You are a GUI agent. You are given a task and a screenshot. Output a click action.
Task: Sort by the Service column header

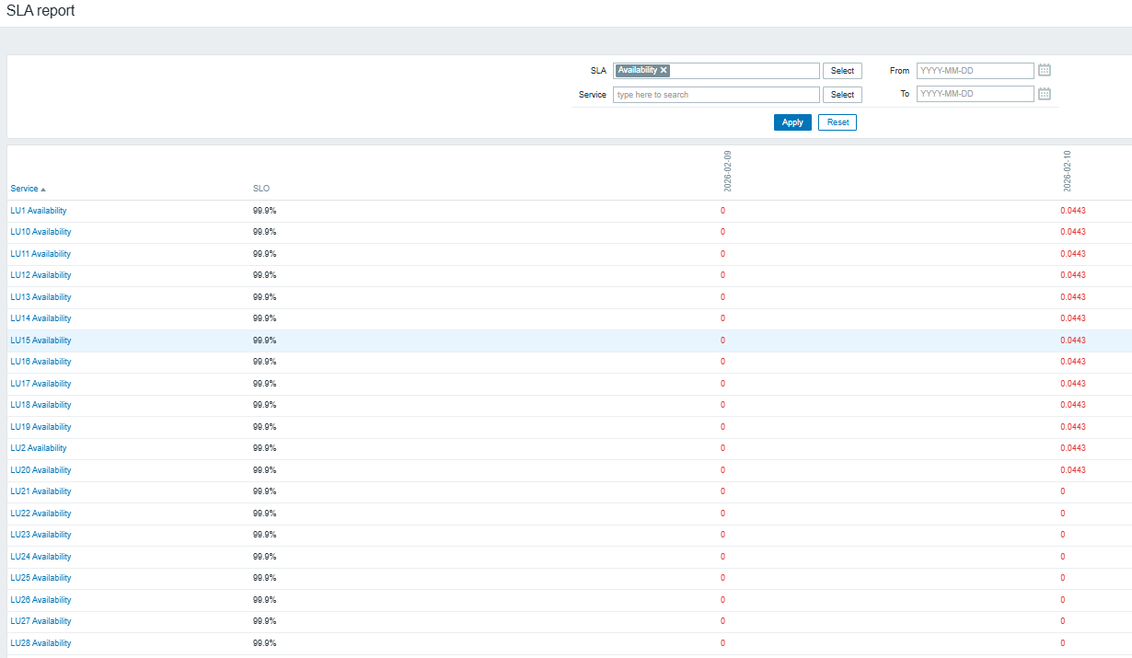28,189
